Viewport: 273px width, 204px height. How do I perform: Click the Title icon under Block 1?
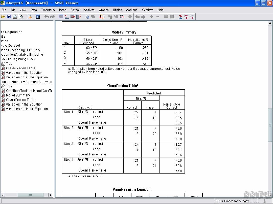[x=3, y=86]
